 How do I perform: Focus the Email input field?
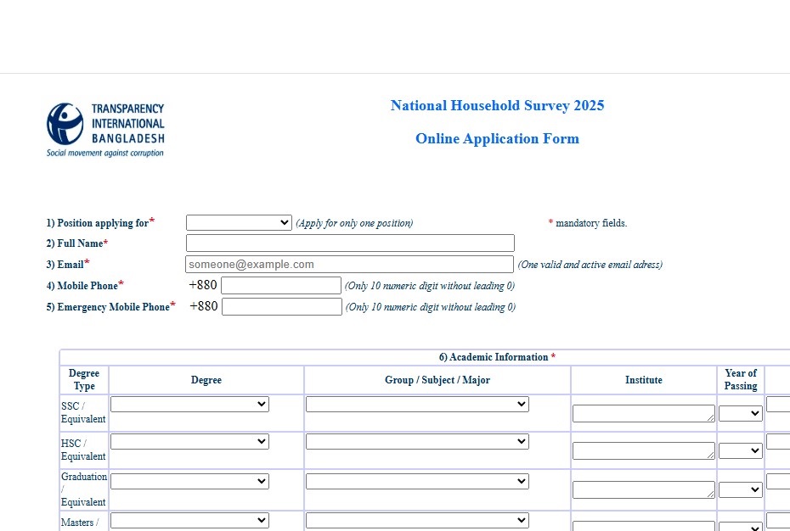[x=349, y=265]
